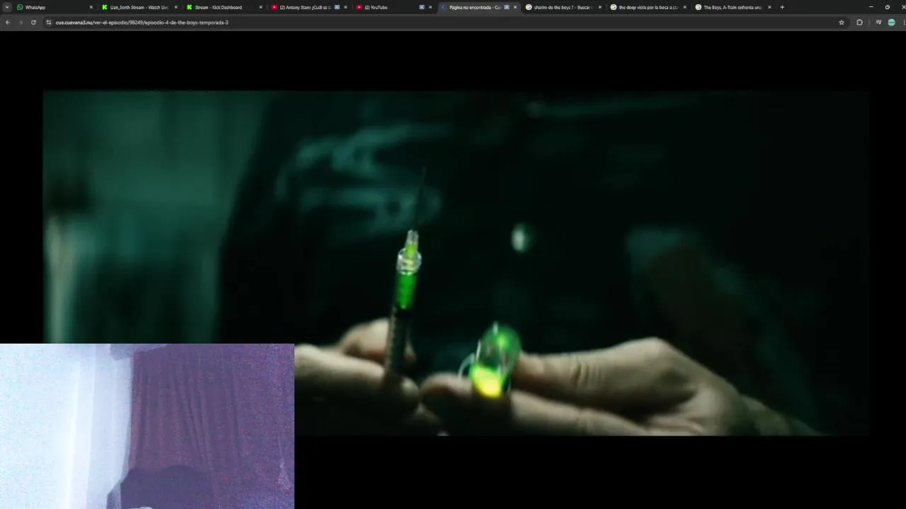View site information icon in address bar
The width and height of the screenshot is (906, 509).
tap(49, 23)
